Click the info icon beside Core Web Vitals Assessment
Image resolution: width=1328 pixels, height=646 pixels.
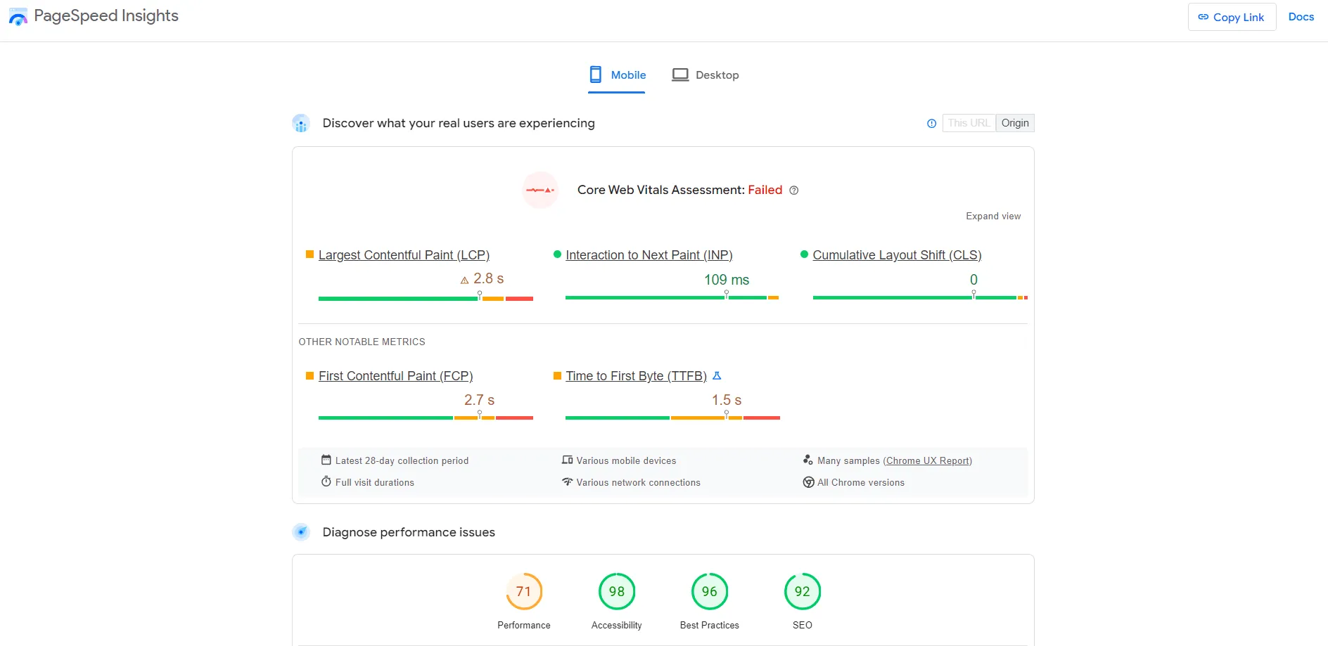794,190
